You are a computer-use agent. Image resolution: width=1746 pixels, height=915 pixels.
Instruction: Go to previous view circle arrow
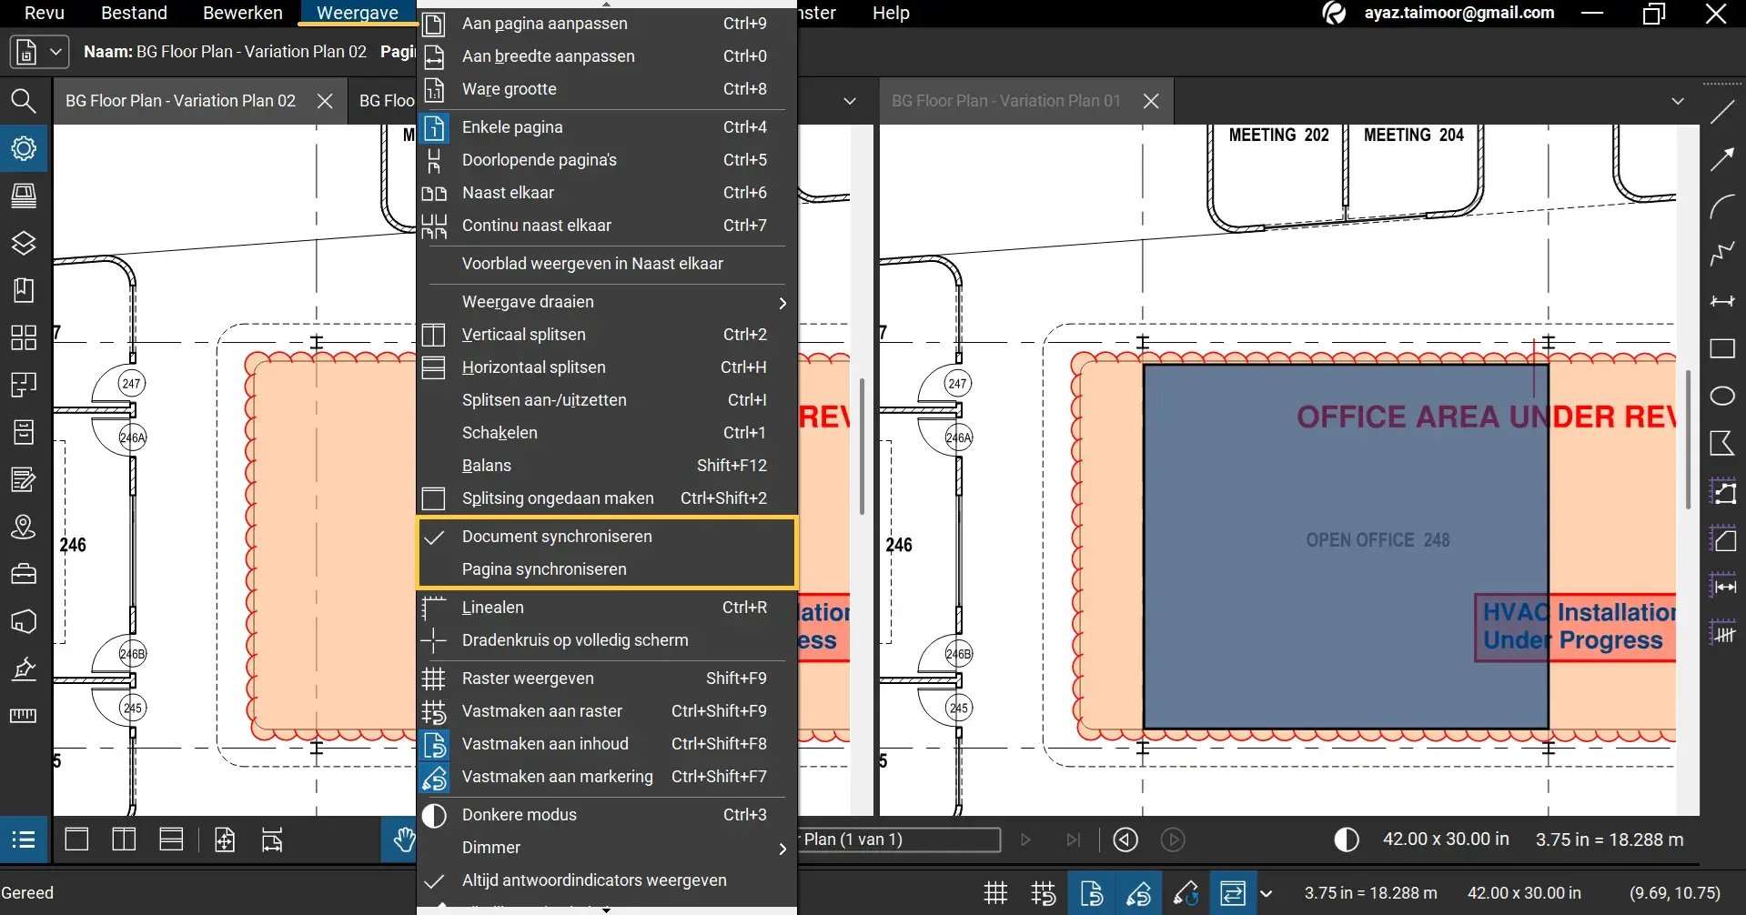pyautogui.click(x=1125, y=840)
